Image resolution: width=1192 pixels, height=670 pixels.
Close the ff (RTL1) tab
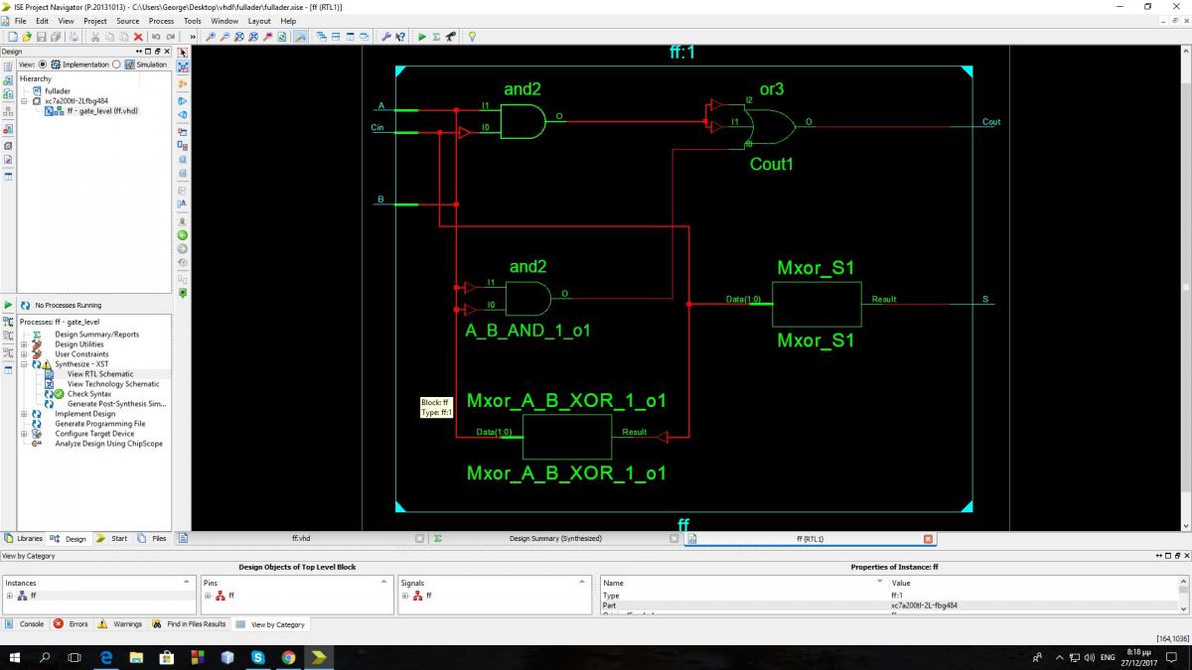929,538
